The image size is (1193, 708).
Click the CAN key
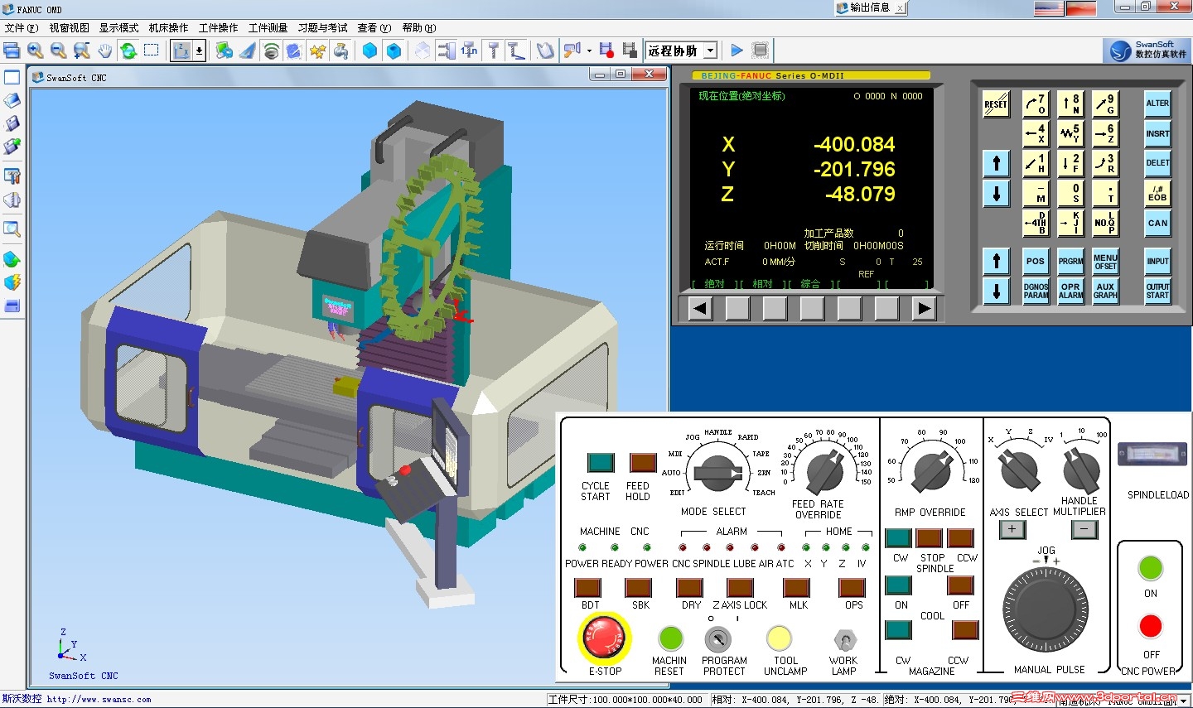(x=1157, y=223)
